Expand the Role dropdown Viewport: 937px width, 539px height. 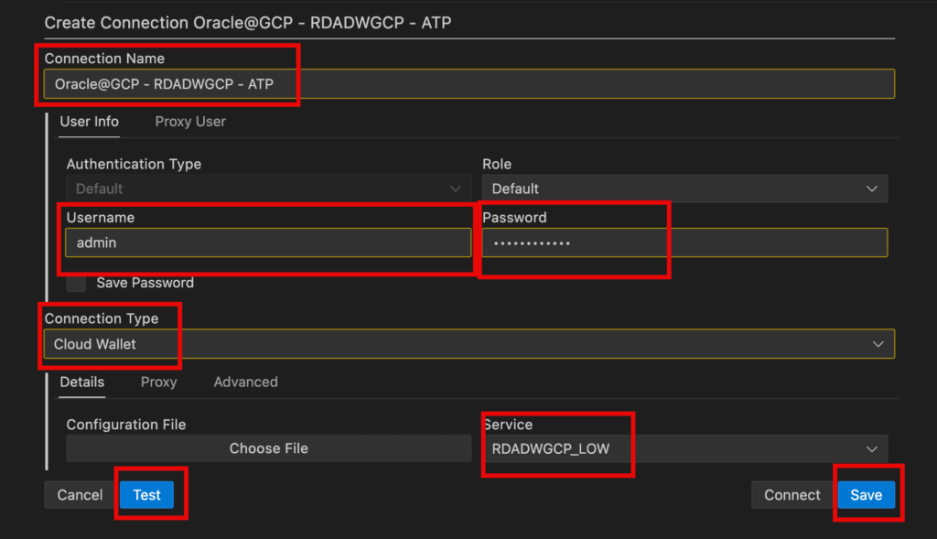(684, 189)
